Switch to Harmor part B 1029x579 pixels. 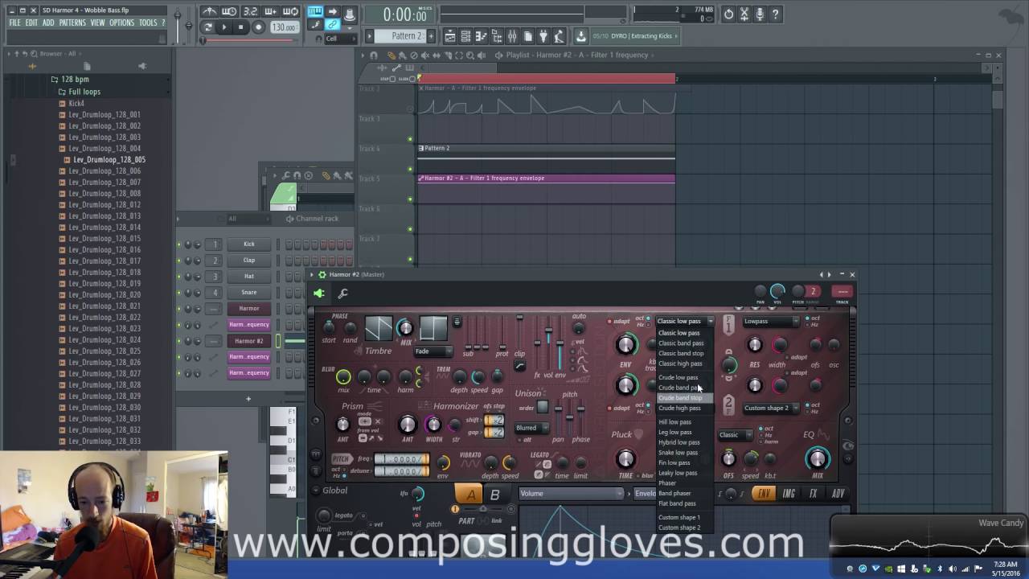pyautogui.click(x=495, y=494)
